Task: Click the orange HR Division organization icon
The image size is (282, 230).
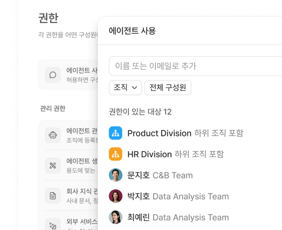Action: (115, 154)
